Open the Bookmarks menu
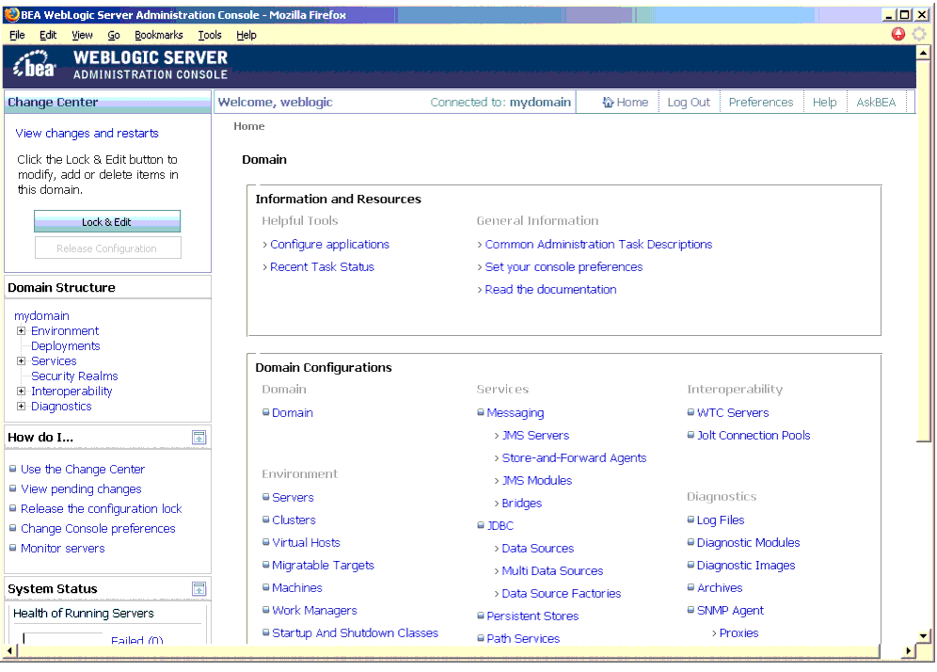The width and height of the screenshot is (937, 672). (158, 35)
